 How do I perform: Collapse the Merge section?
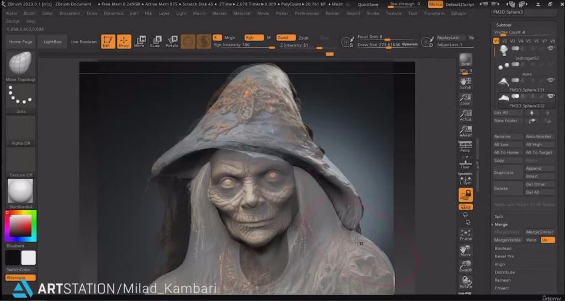[501, 225]
